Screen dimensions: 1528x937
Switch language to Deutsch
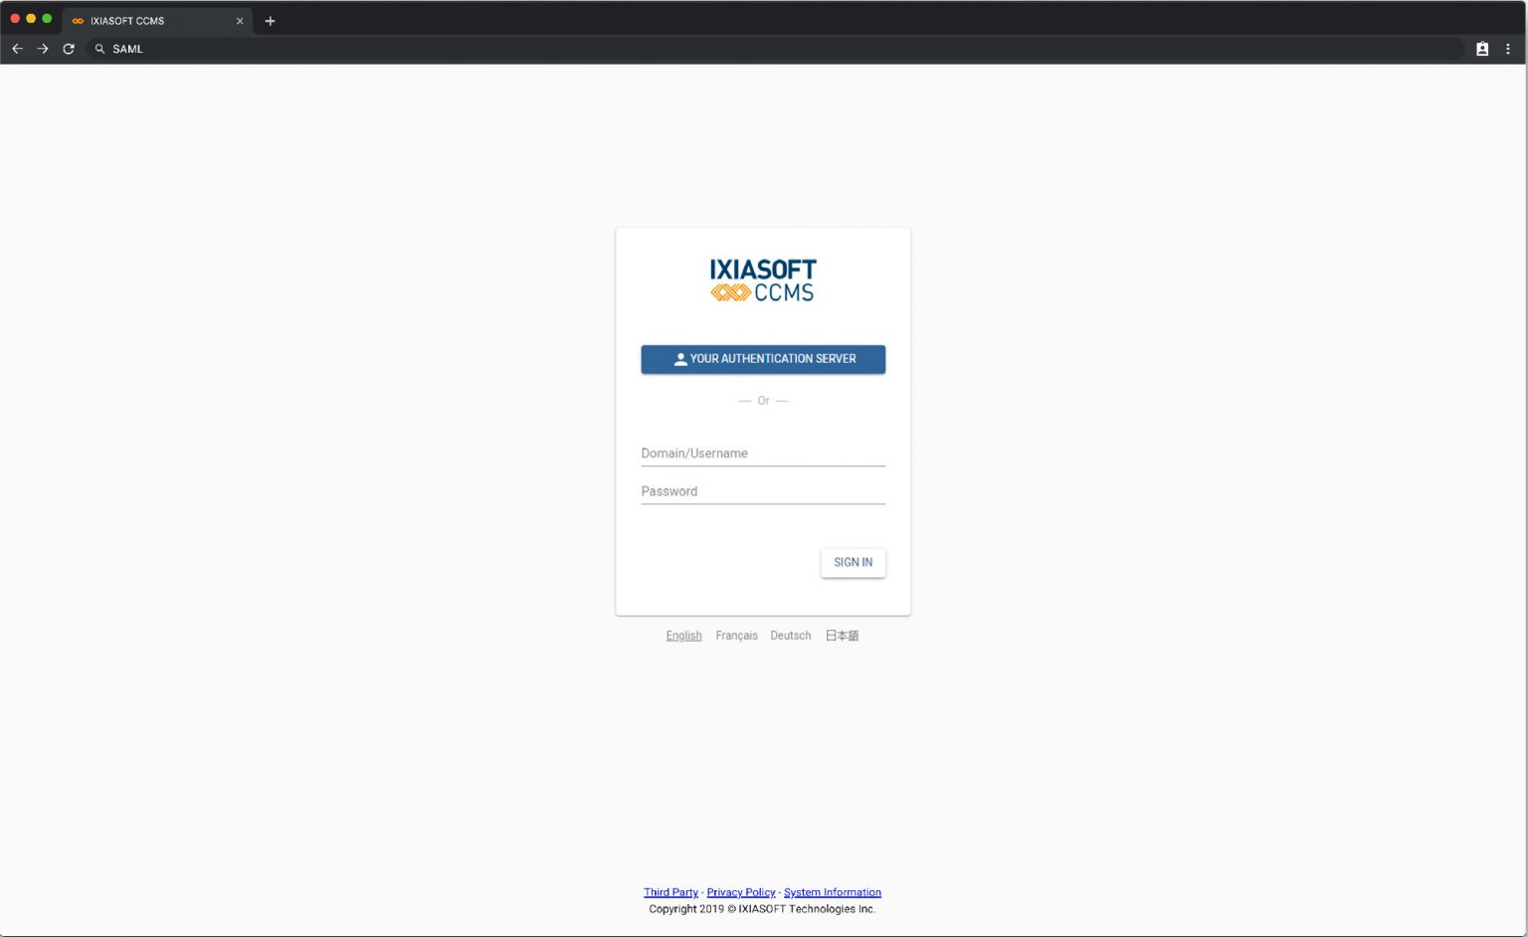point(790,636)
